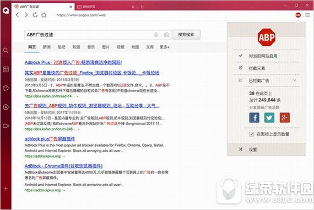Viewport: 314px width, 210px height.
Task: Select the 贴吧 search tab
Action: click(62, 47)
